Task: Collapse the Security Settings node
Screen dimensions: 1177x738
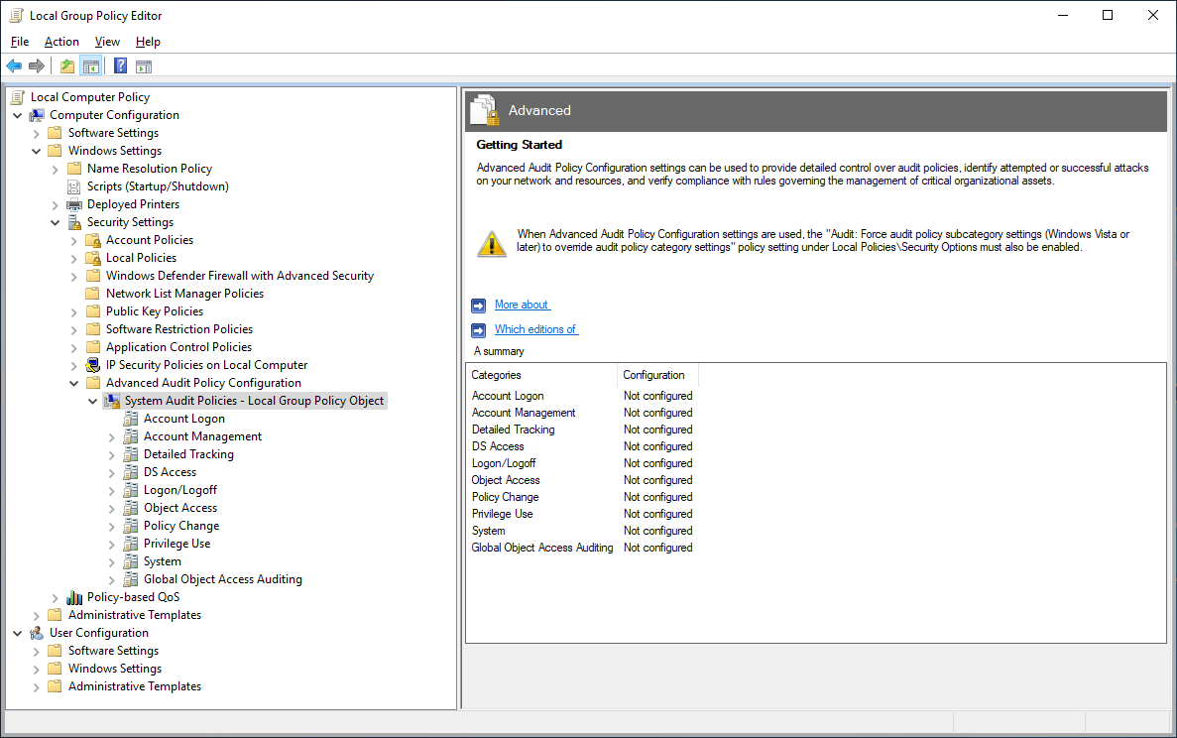Action: click(x=55, y=222)
